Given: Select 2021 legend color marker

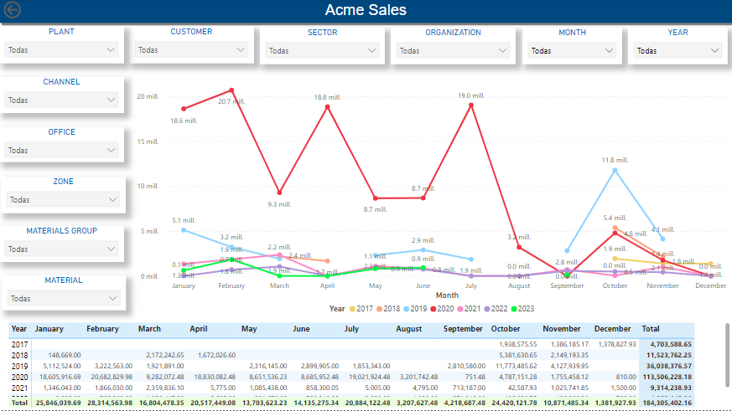Looking at the screenshot, I should 460,309.
